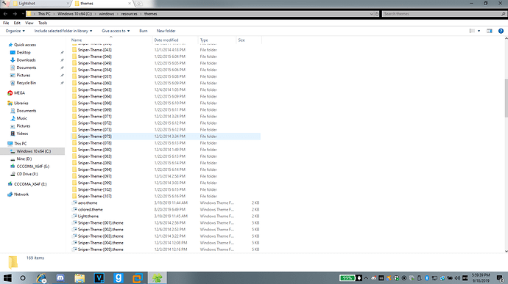The width and height of the screenshot is (508, 284).
Task: Click the address bar refresh icon
Action: click(377, 14)
